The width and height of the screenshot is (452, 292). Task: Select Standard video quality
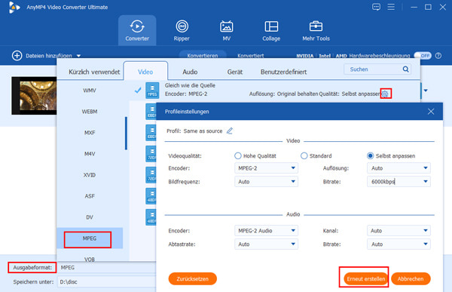click(x=304, y=156)
